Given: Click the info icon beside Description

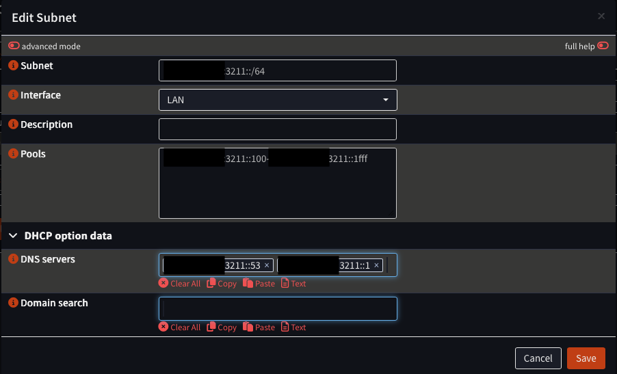Looking at the screenshot, I should [13, 124].
